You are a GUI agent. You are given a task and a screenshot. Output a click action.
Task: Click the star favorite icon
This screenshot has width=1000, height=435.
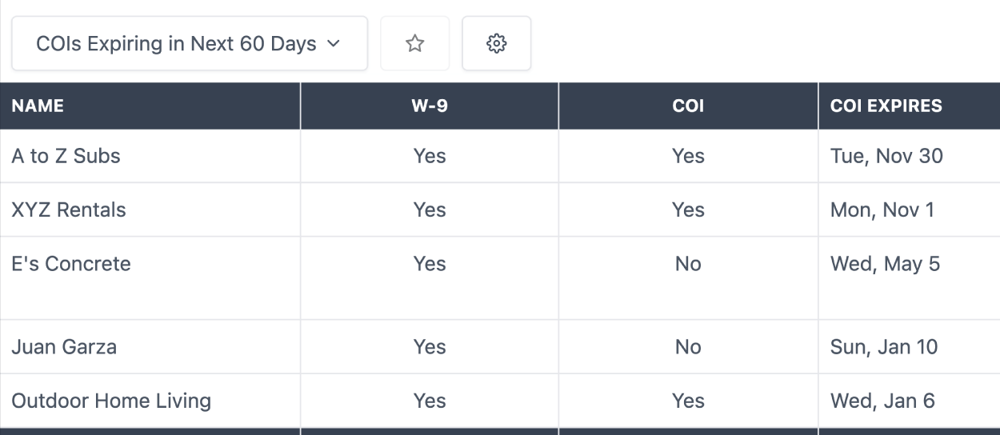(414, 43)
